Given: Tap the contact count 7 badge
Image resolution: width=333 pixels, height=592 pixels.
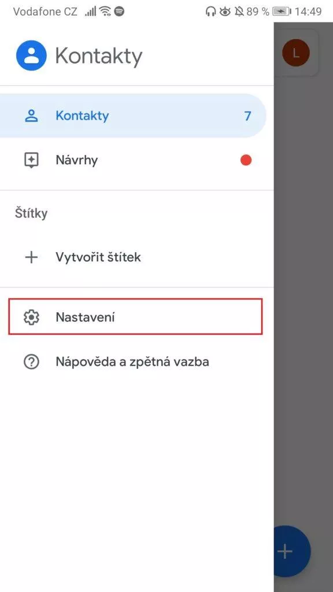Looking at the screenshot, I should 247,116.
